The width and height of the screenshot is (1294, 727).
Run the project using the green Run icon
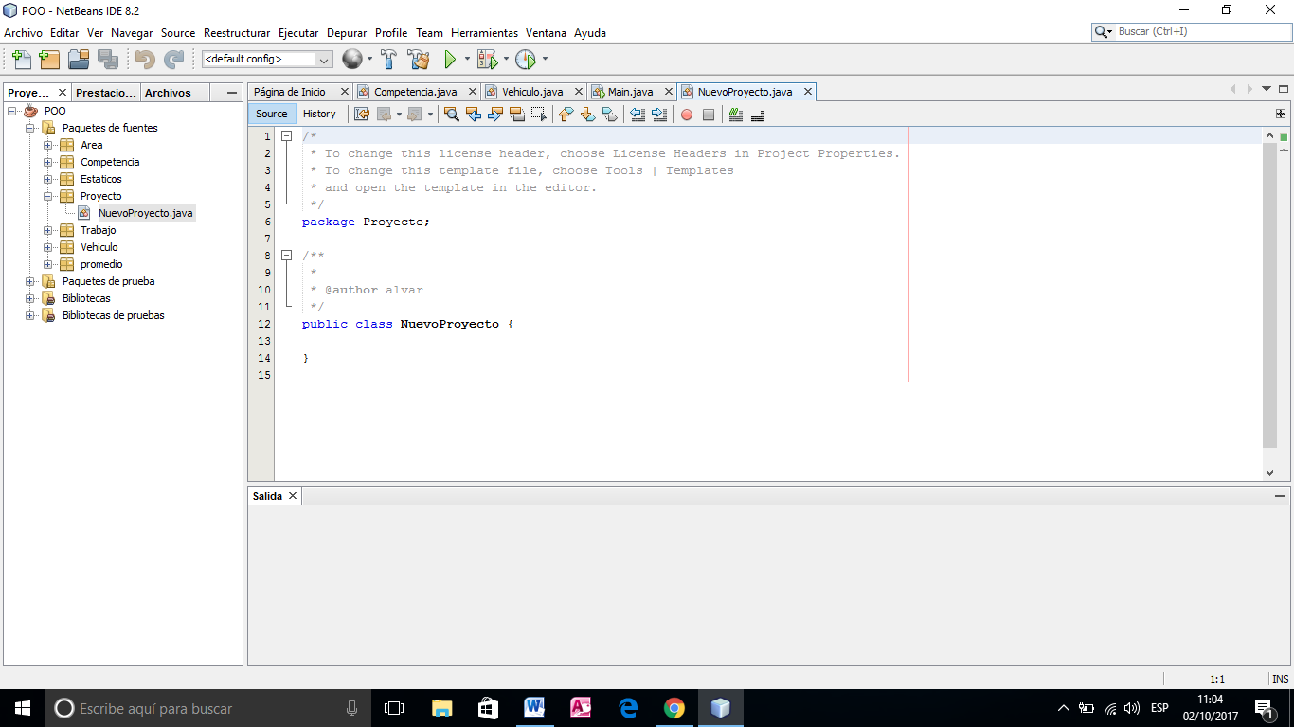point(449,59)
